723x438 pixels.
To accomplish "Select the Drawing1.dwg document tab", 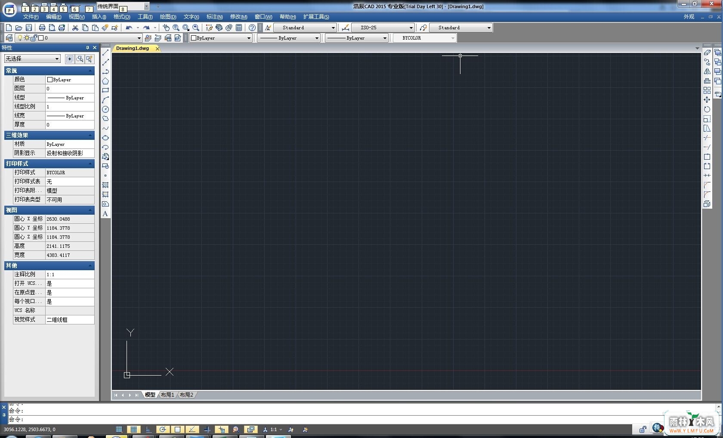I will click(133, 48).
